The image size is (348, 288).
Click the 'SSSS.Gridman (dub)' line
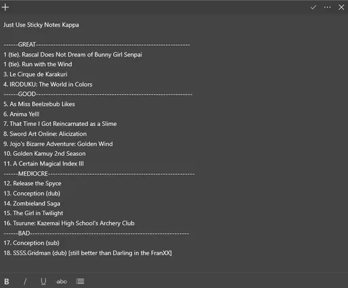(x=88, y=253)
